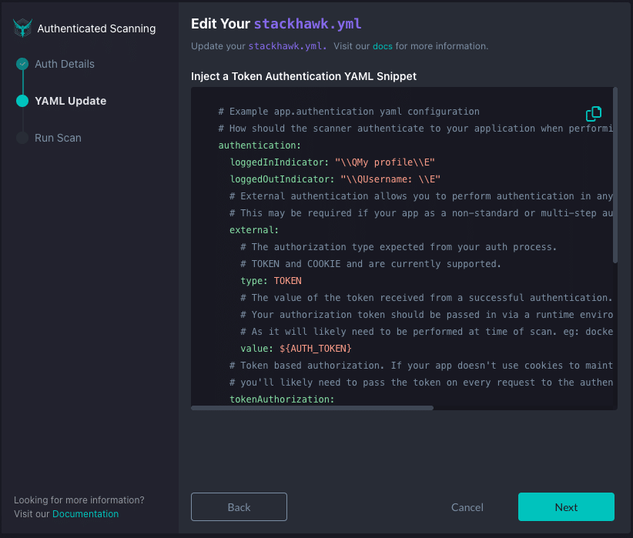Click the Back button
The height and width of the screenshot is (538, 633).
point(239,507)
